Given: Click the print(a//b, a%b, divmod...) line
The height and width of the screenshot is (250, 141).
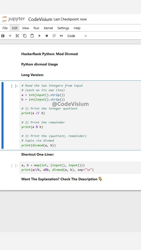Looking at the screenshot, I should pos(57,170).
